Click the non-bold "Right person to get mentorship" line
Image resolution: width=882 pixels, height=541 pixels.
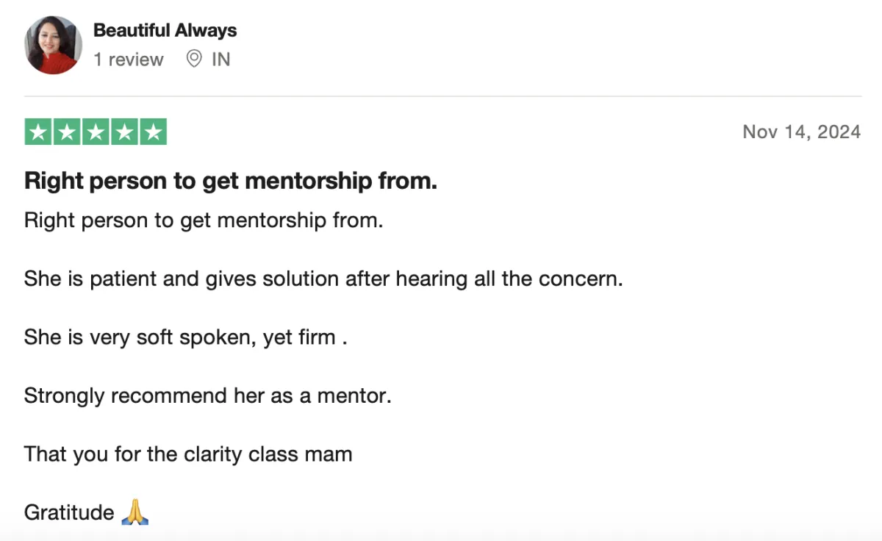[204, 221]
